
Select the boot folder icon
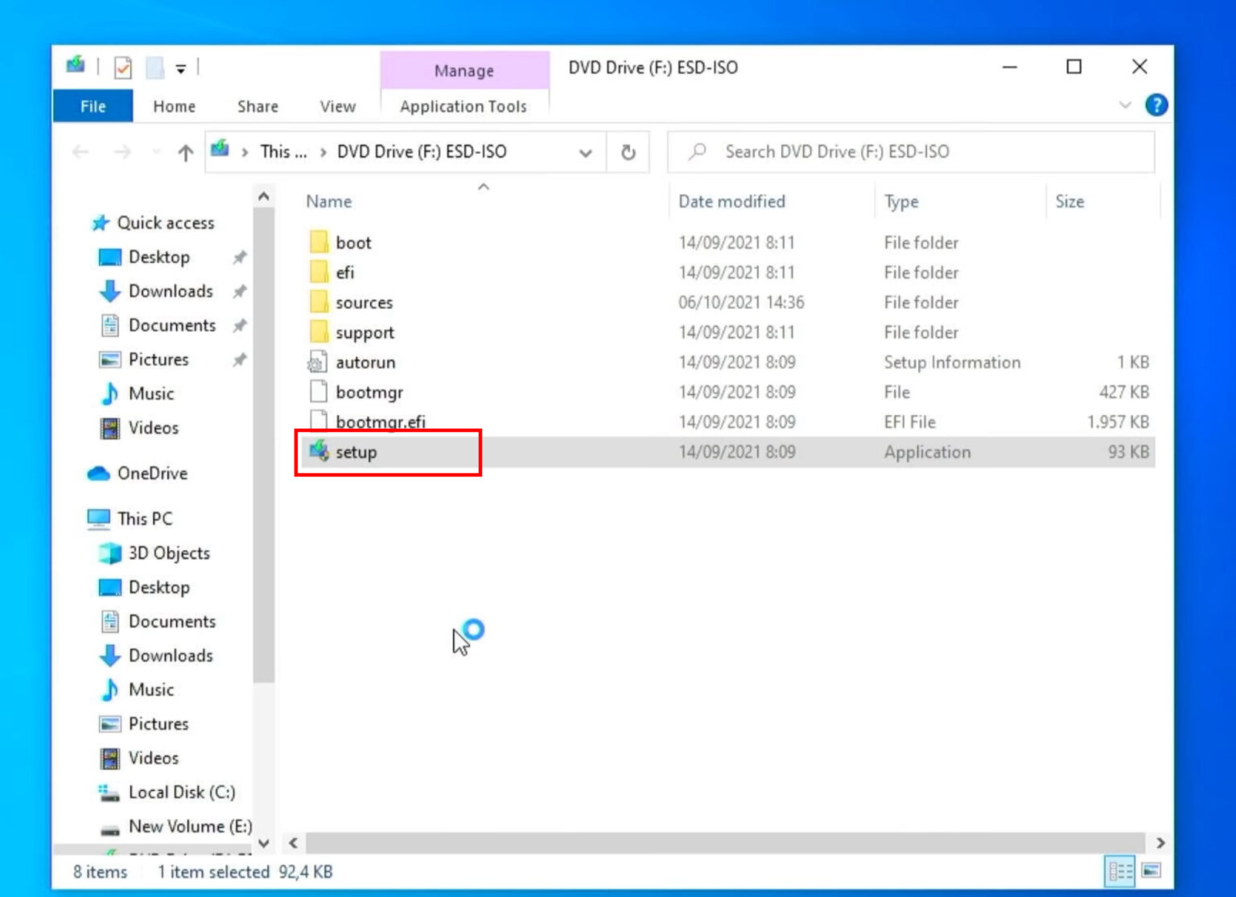pos(319,242)
